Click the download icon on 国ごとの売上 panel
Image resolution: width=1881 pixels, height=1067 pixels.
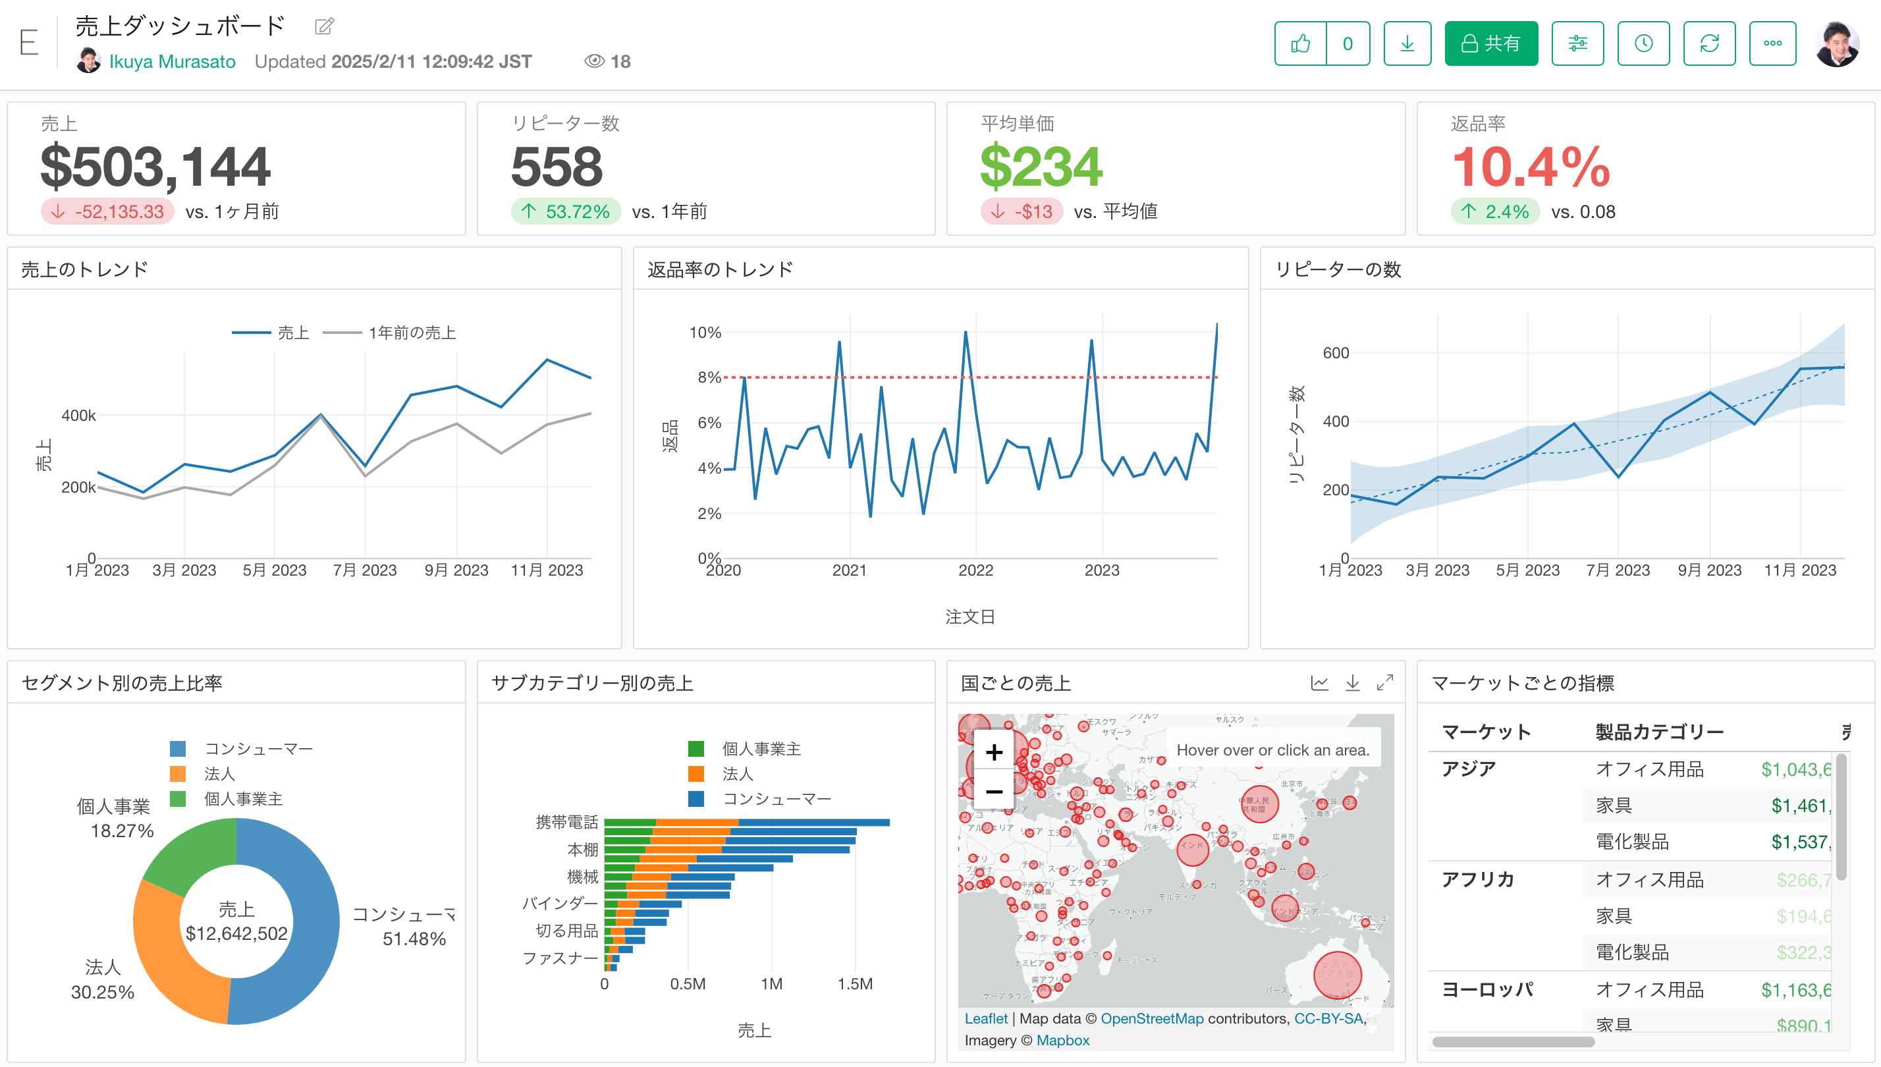pos(1353,683)
